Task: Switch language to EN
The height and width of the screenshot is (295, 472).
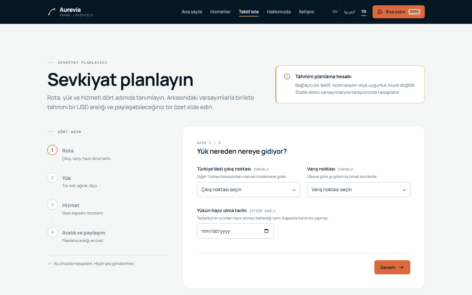Action: (x=335, y=12)
